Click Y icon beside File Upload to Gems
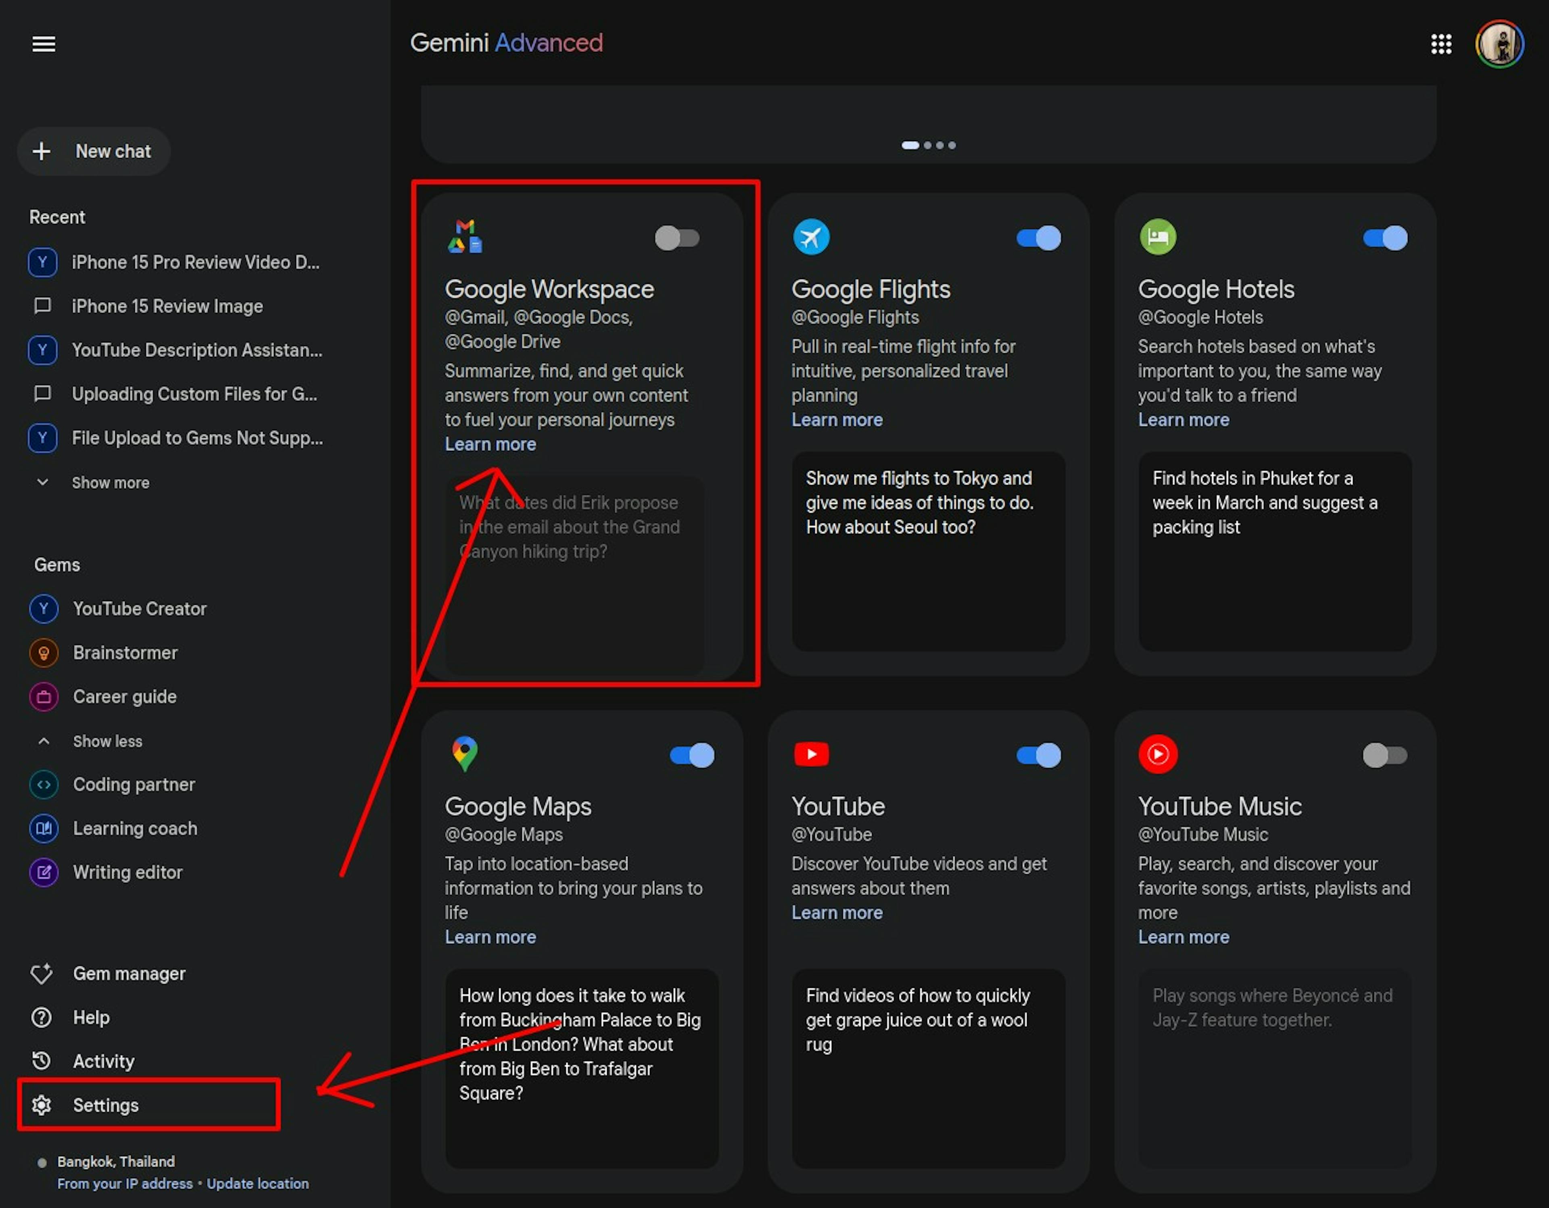Viewport: 1549px width, 1208px height. coord(42,437)
